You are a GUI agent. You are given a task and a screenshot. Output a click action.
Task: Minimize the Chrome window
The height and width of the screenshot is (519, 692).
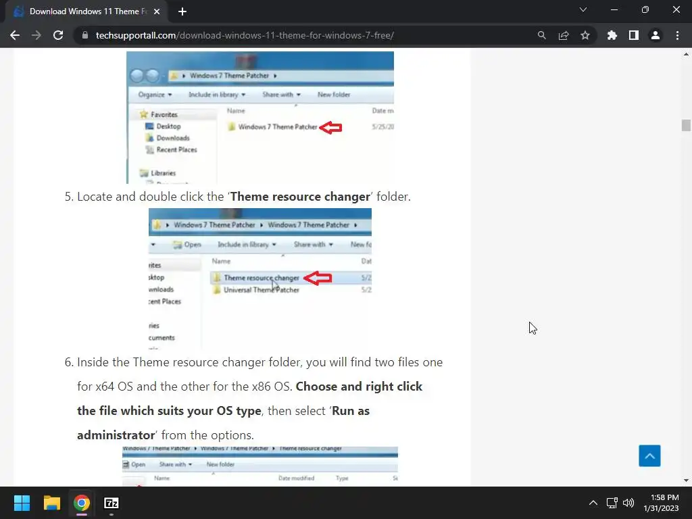point(614,9)
